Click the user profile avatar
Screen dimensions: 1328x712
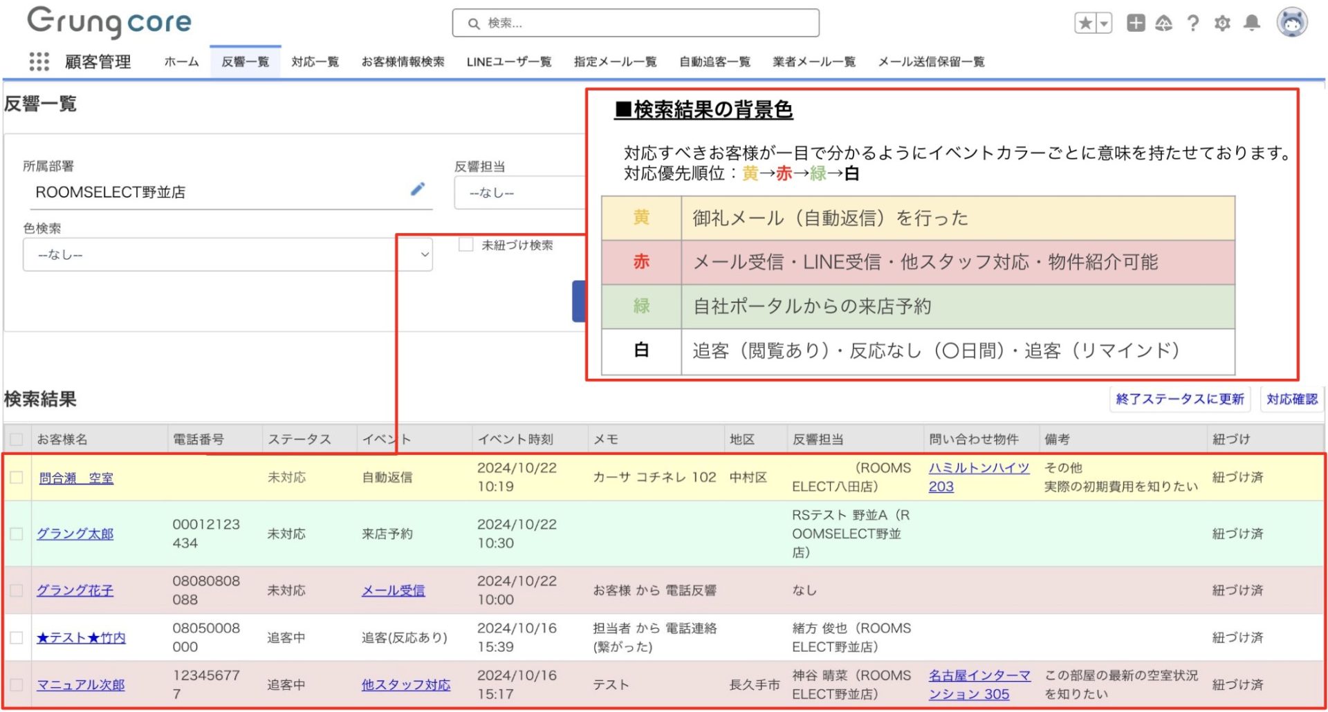(x=1291, y=24)
